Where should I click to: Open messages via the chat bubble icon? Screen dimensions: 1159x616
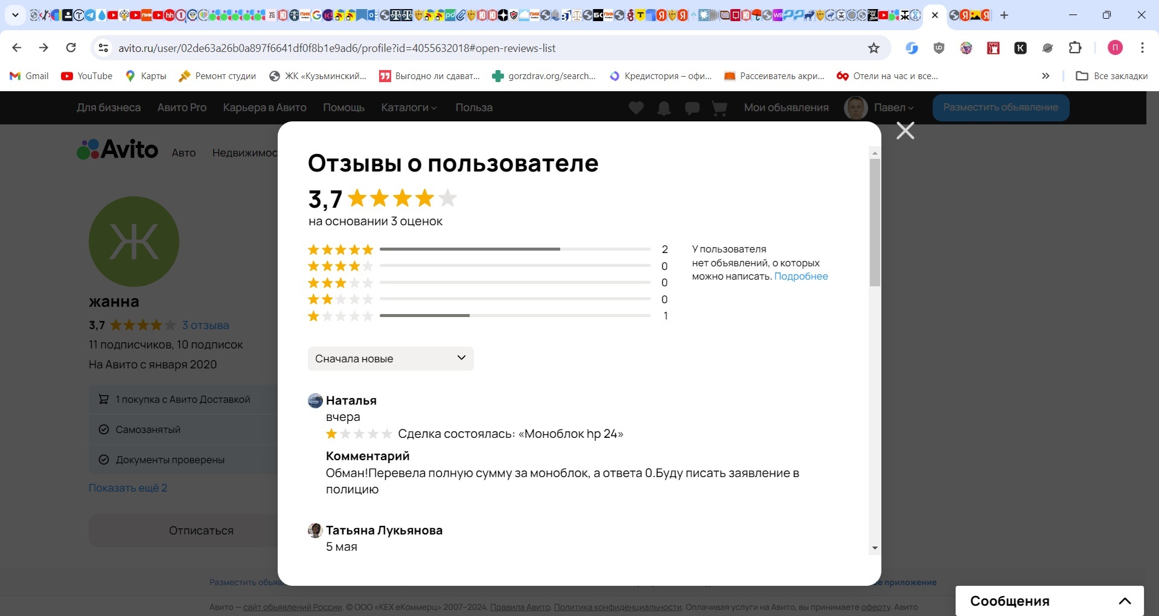(692, 107)
